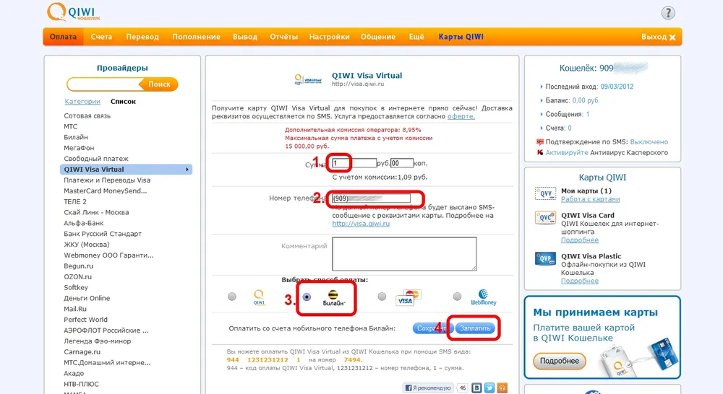Viewport: 723px width, 394px height.
Task: Focus the provider search input field
Action: [x=105, y=84]
